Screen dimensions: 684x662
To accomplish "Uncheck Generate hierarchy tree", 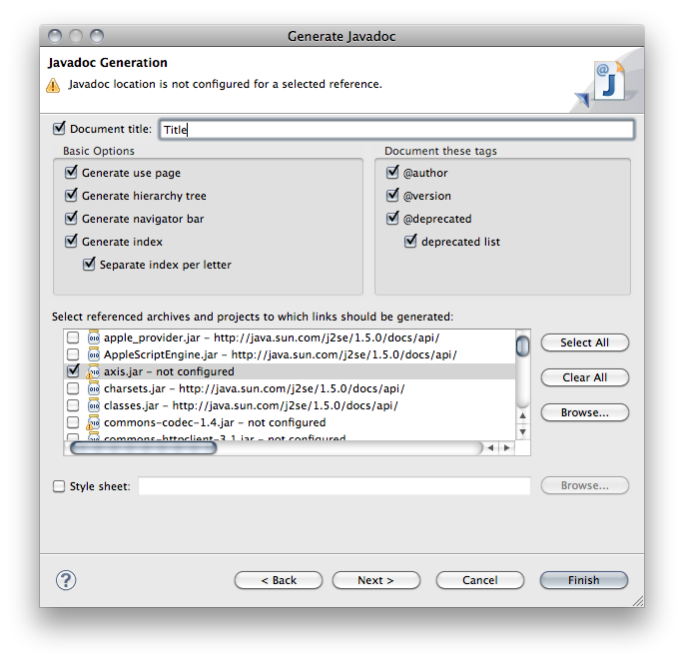I will pyautogui.click(x=71, y=195).
